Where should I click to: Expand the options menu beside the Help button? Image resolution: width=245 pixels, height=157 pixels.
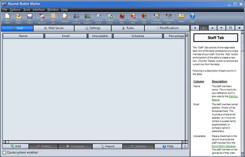pyautogui.click(x=185, y=146)
